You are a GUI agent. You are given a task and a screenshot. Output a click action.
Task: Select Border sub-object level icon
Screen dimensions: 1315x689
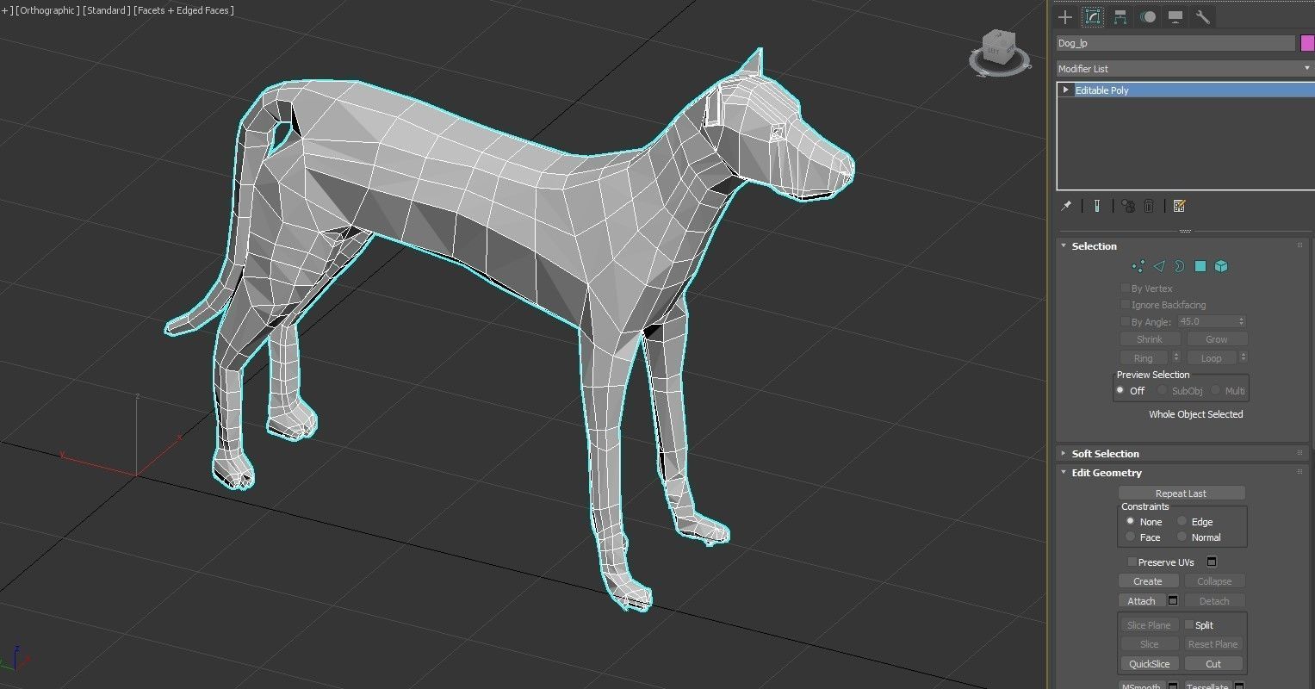pos(1180,266)
